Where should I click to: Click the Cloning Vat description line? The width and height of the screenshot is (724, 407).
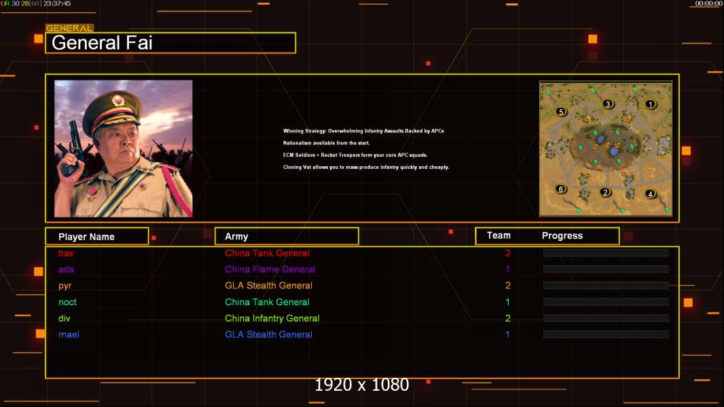tap(365, 168)
